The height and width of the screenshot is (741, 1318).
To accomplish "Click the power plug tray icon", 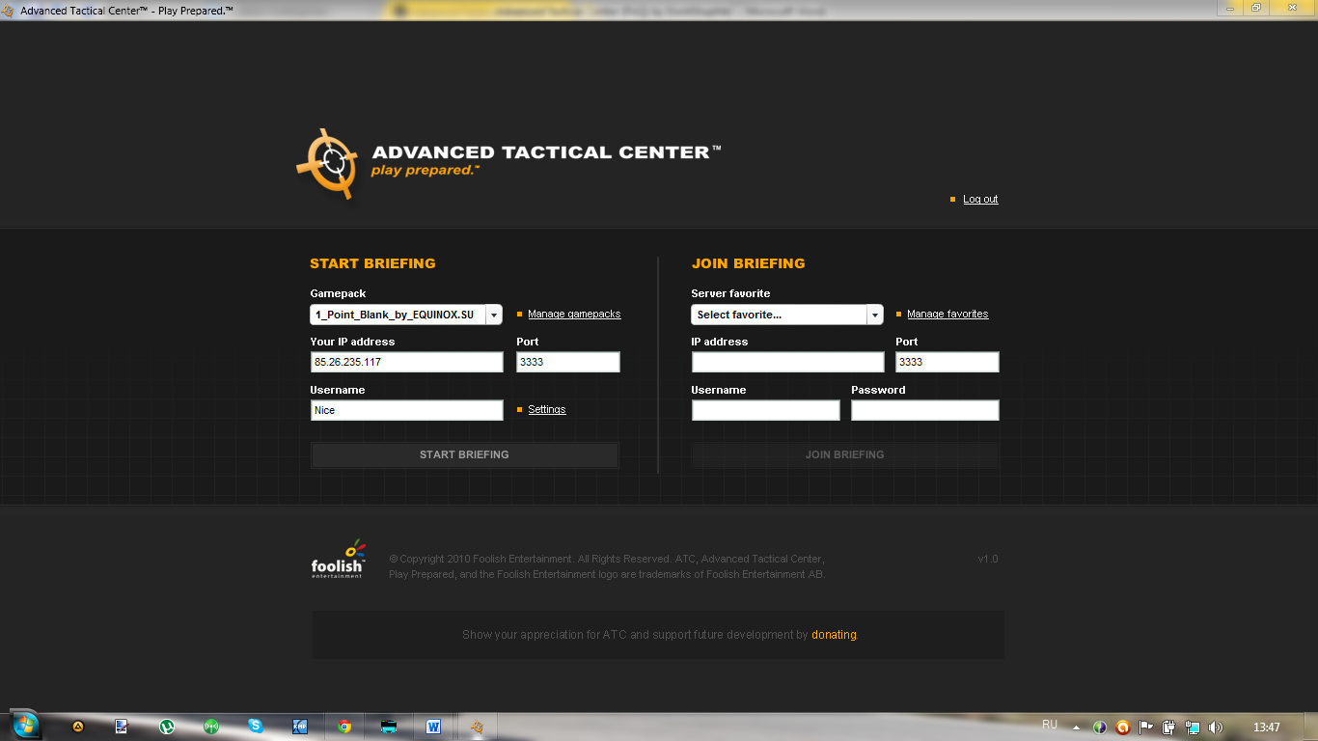I will (1169, 727).
